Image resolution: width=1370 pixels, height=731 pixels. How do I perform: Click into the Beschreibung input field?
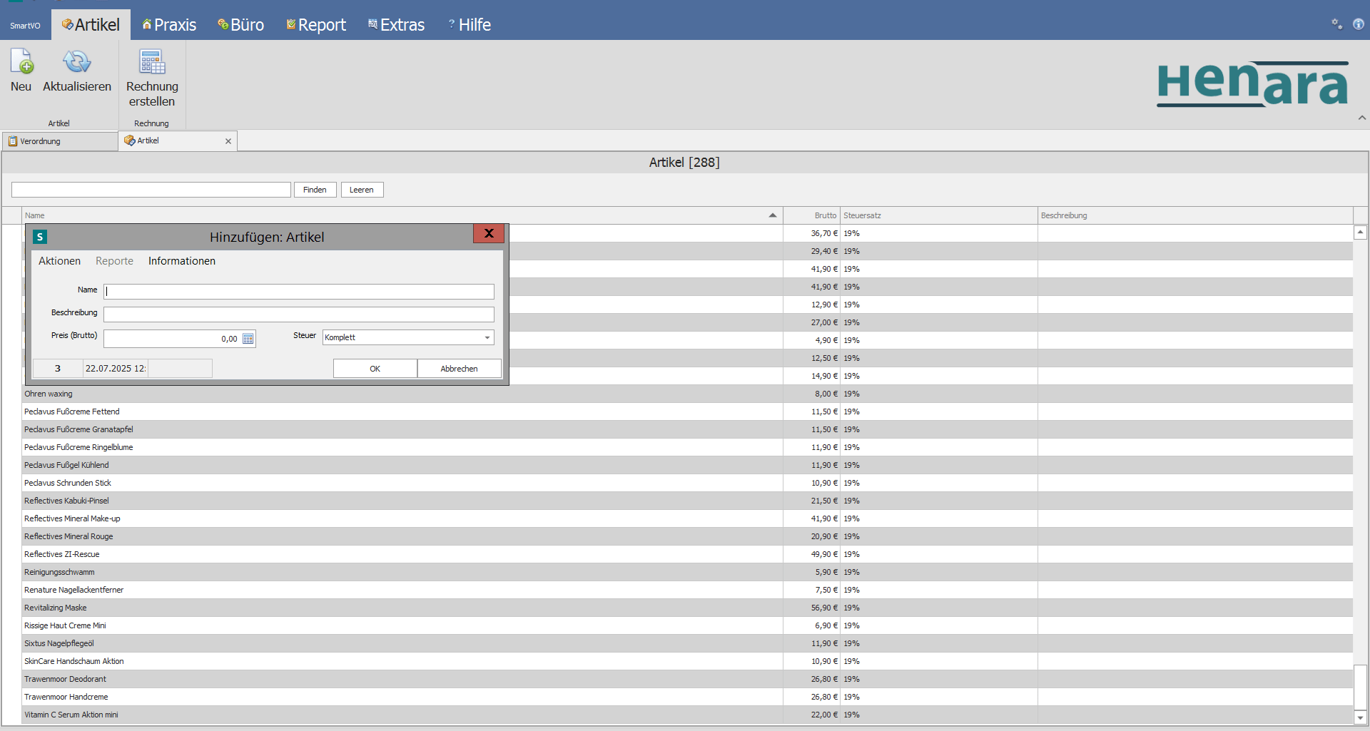(298, 315)
